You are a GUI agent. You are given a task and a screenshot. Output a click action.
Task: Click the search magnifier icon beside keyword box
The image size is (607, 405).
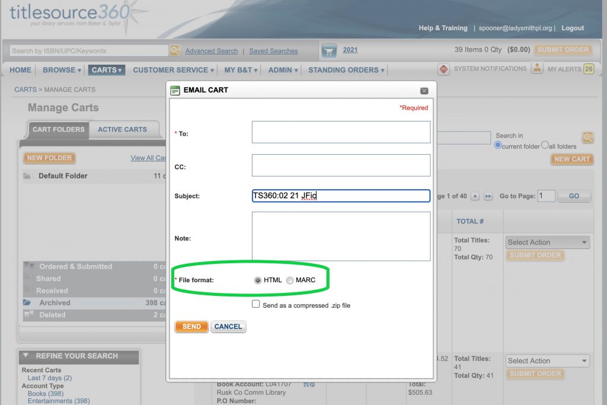pyautogui.click(x=175, y=50)
